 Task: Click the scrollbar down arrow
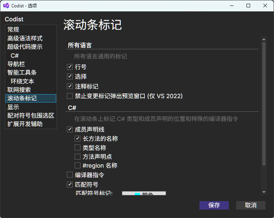point(264,192)
